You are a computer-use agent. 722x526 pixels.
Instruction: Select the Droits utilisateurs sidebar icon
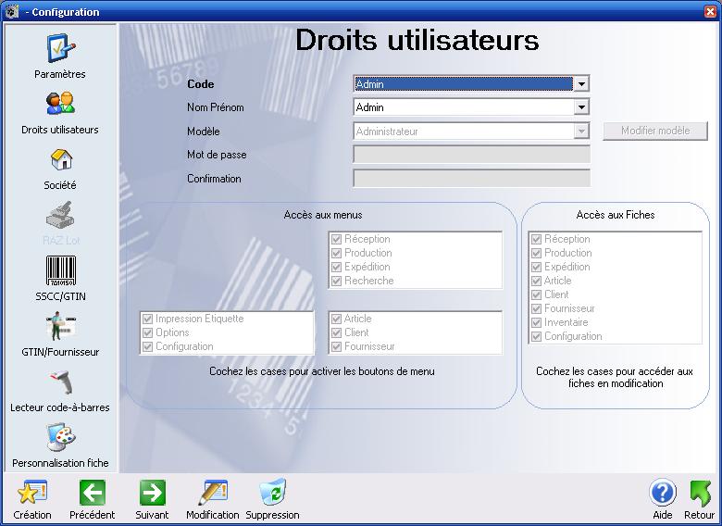point(60,104)
